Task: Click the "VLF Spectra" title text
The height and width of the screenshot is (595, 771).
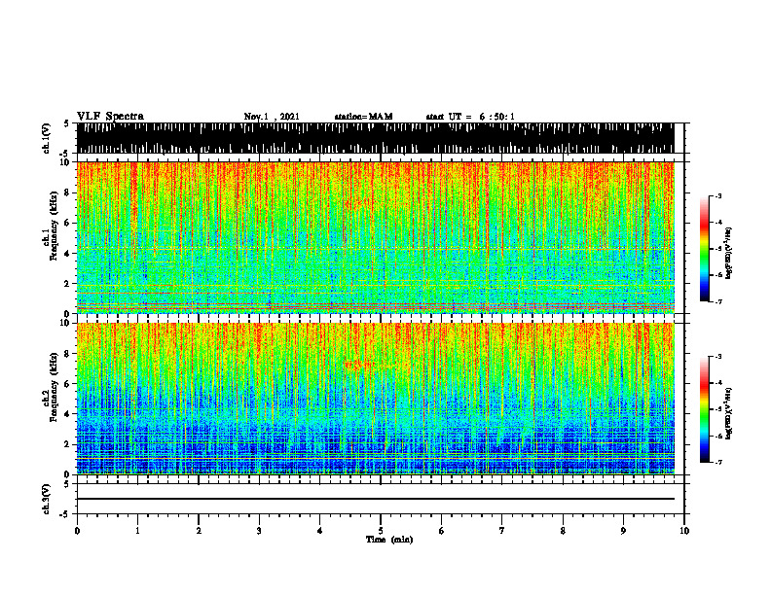Action: pos(110,117)
